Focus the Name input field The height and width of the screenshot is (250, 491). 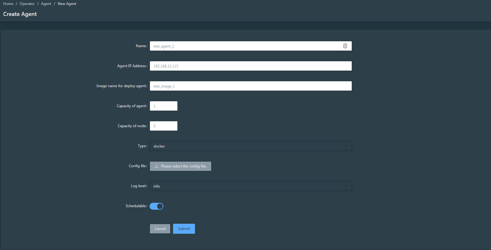251,46
